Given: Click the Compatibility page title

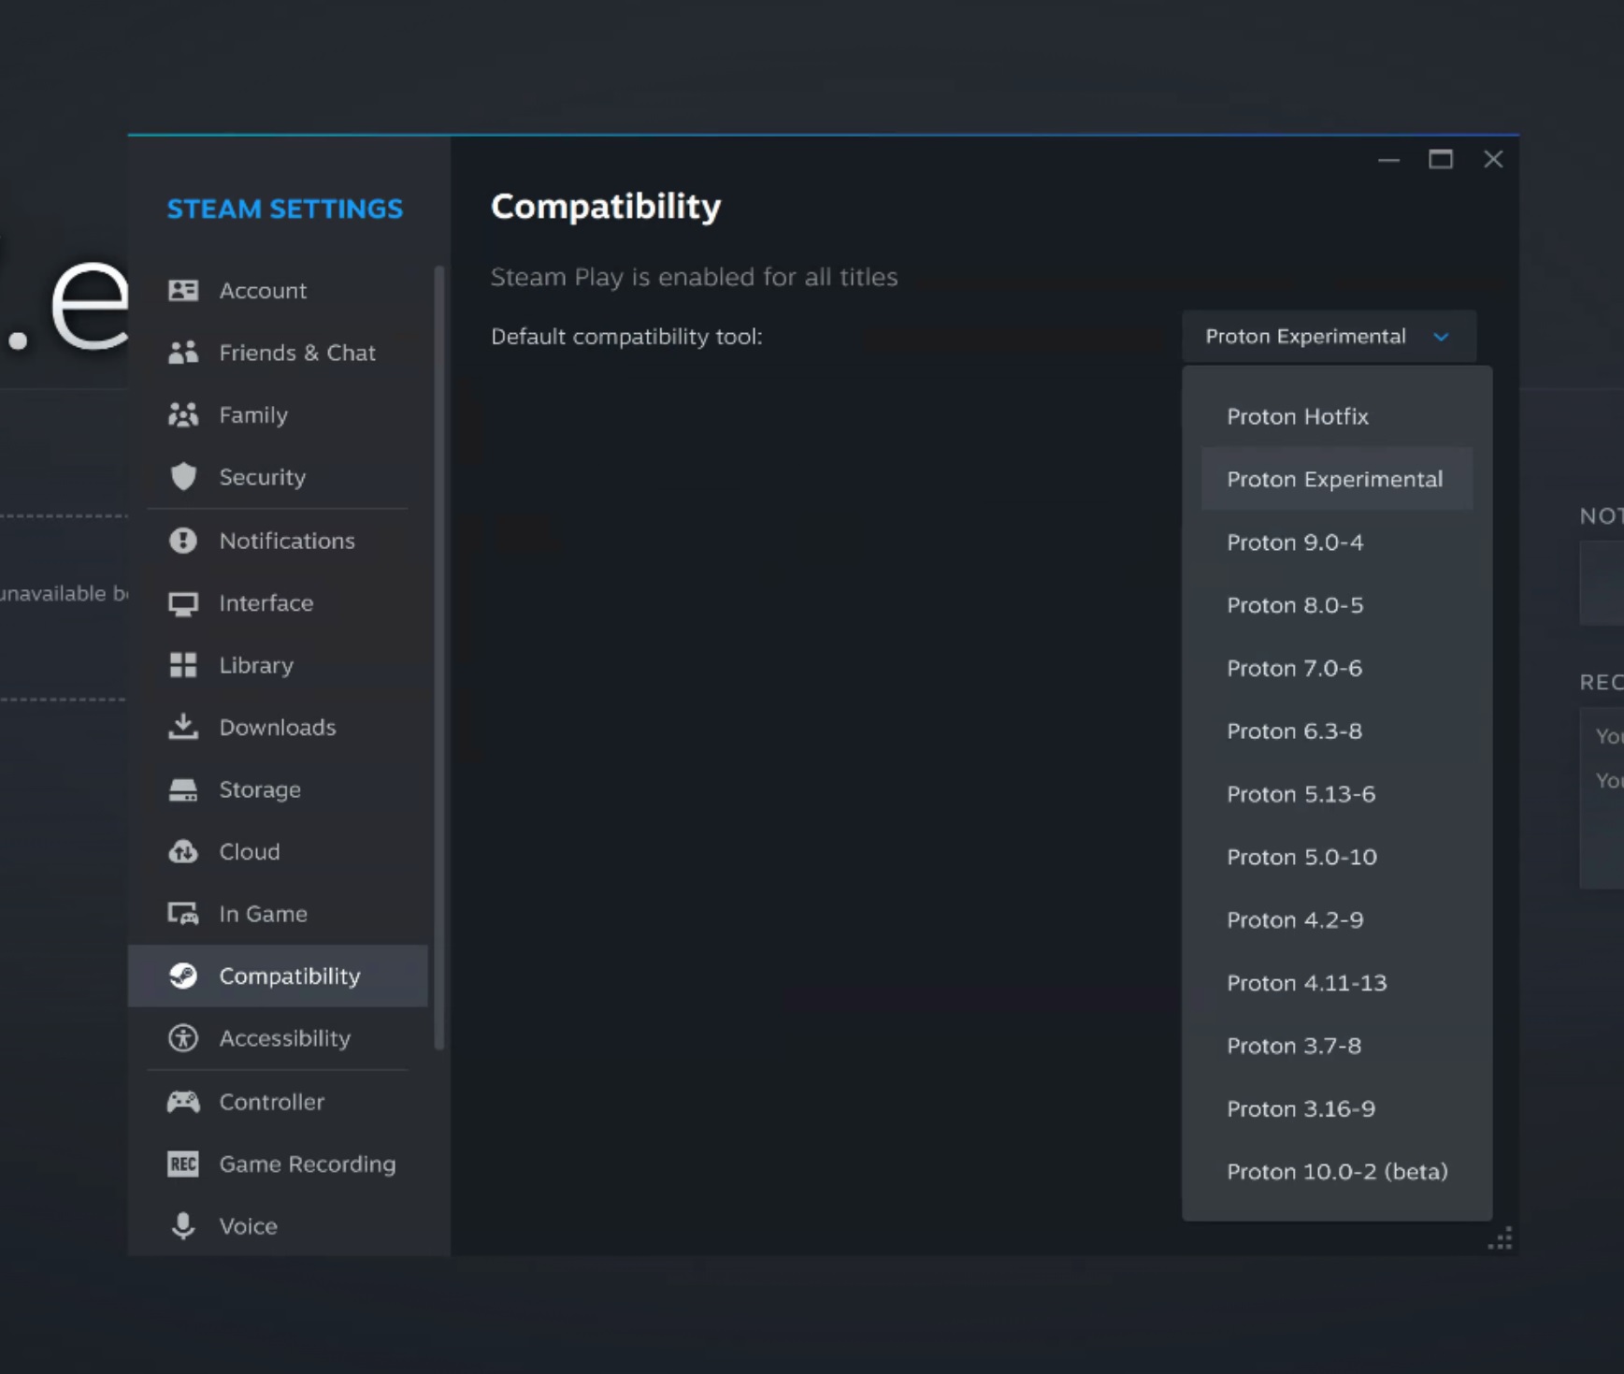Looking at the screenshot, I should point(606,207).
